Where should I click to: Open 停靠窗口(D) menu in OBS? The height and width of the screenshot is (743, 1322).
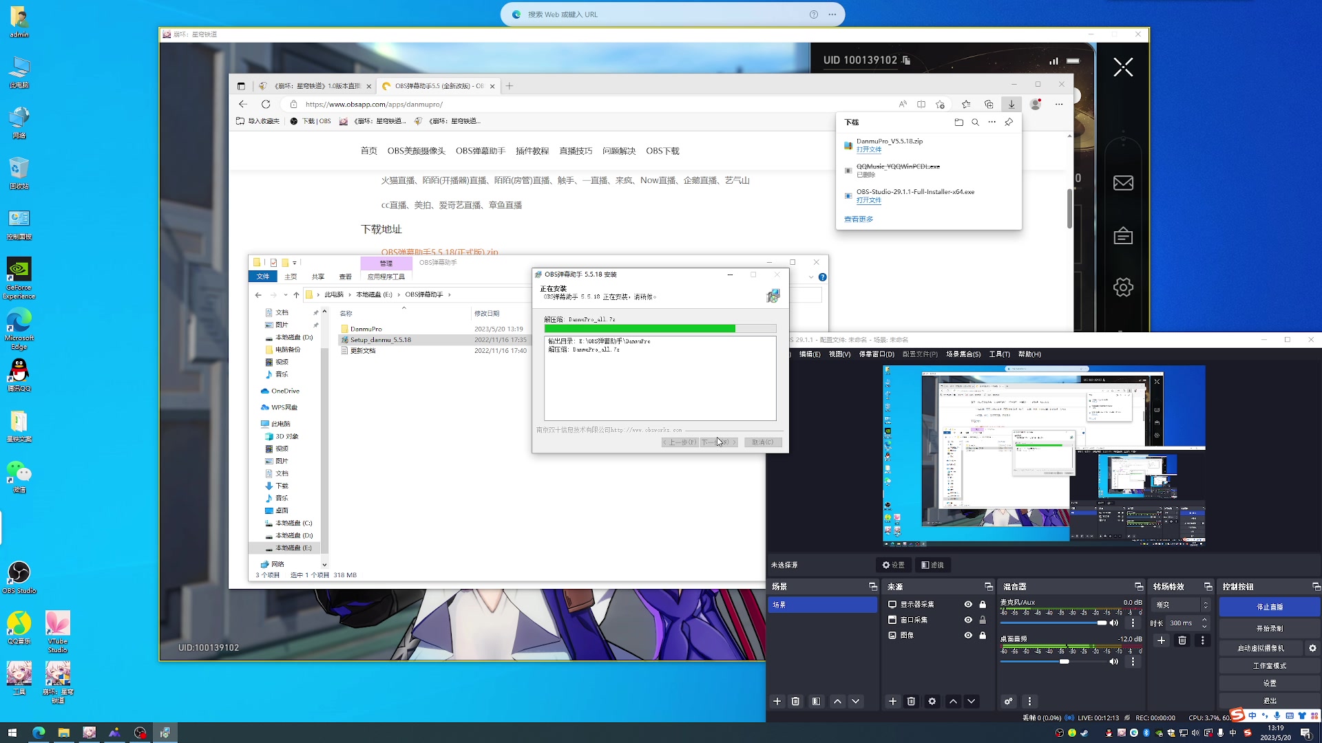click(877, 354)
